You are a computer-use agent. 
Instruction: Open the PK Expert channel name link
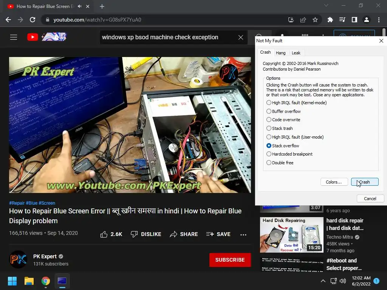[x=45, y=256]
